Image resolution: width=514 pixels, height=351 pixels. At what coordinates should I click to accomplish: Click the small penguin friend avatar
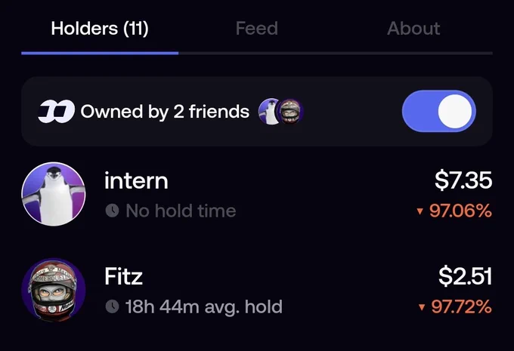[x=268, y=111]
